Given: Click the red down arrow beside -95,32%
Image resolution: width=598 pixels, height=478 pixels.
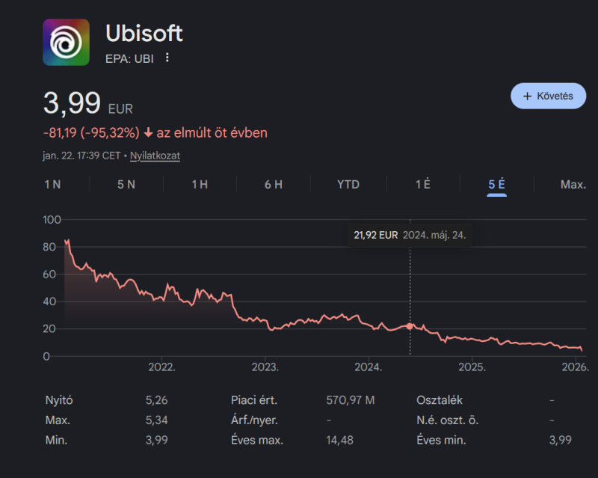Looking at the screenshot, I should [x=148, y=133].
